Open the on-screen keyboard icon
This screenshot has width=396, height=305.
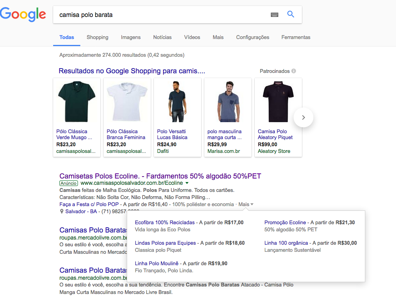274,15
